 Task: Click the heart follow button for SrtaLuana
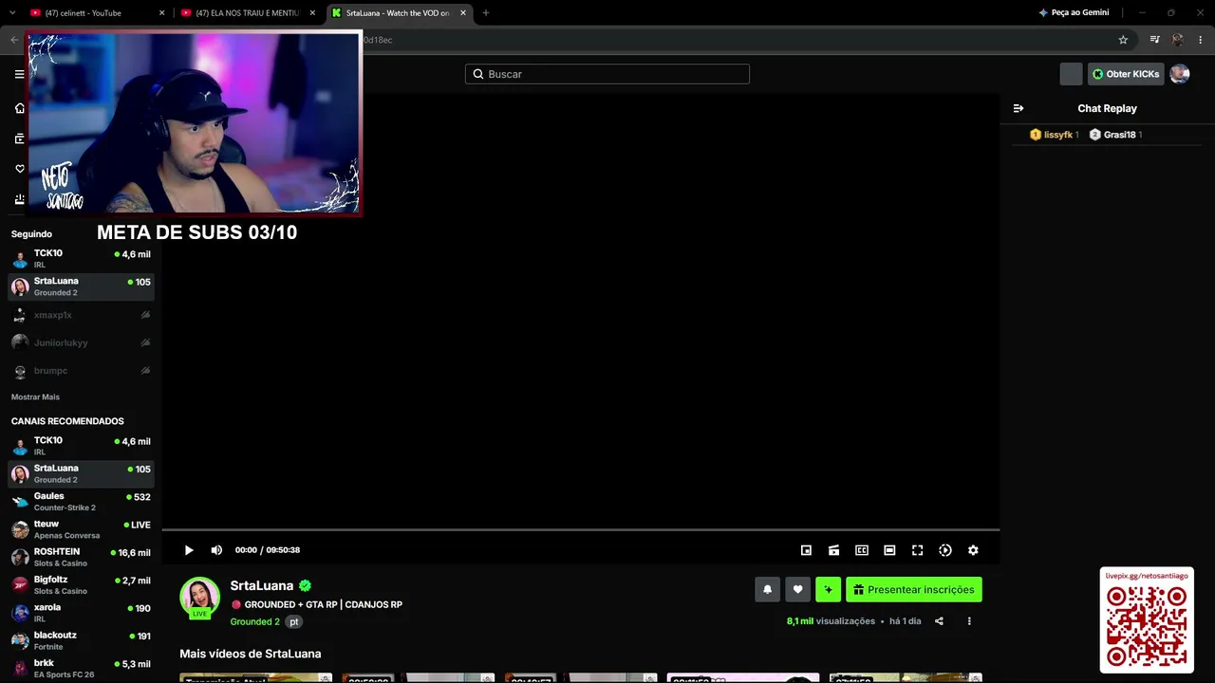(797, 589)
